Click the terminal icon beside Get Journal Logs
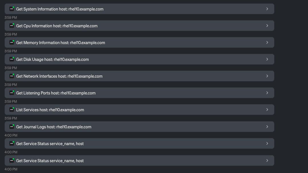This screenshot has width=308, height=173. (x=12, y=127)
